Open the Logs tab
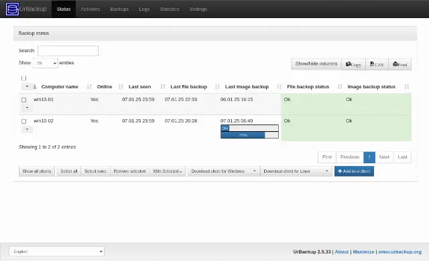 tap(144, 9)
